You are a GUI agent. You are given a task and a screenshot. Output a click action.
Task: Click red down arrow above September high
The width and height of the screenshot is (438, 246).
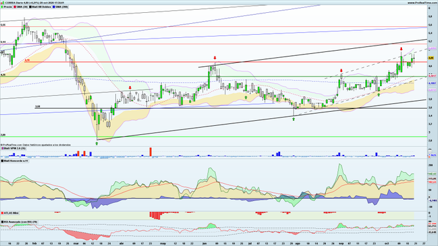(341, 71)
